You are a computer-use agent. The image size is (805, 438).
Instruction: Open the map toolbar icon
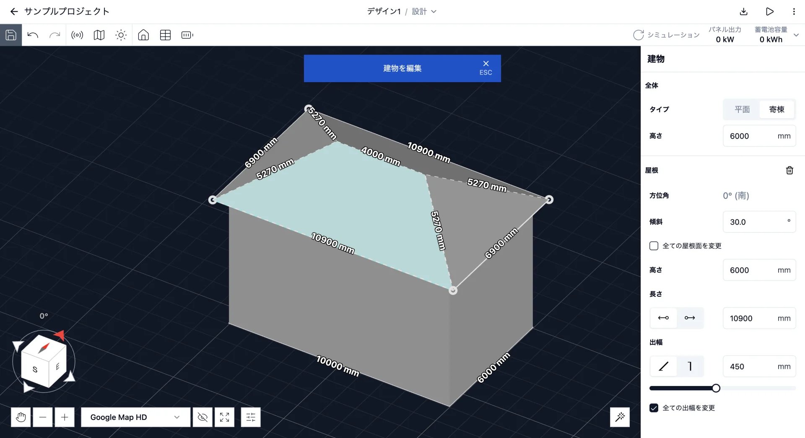pos(99,35)
